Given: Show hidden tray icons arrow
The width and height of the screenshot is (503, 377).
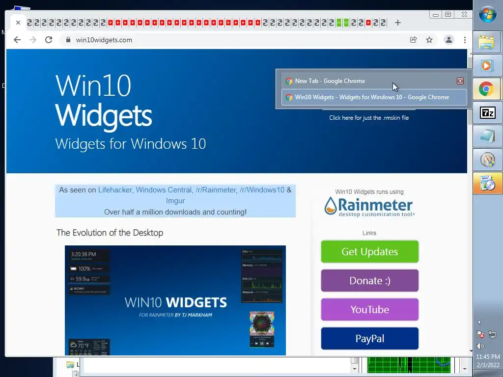Looking at the screenshot, I should [x=479, y=323].
